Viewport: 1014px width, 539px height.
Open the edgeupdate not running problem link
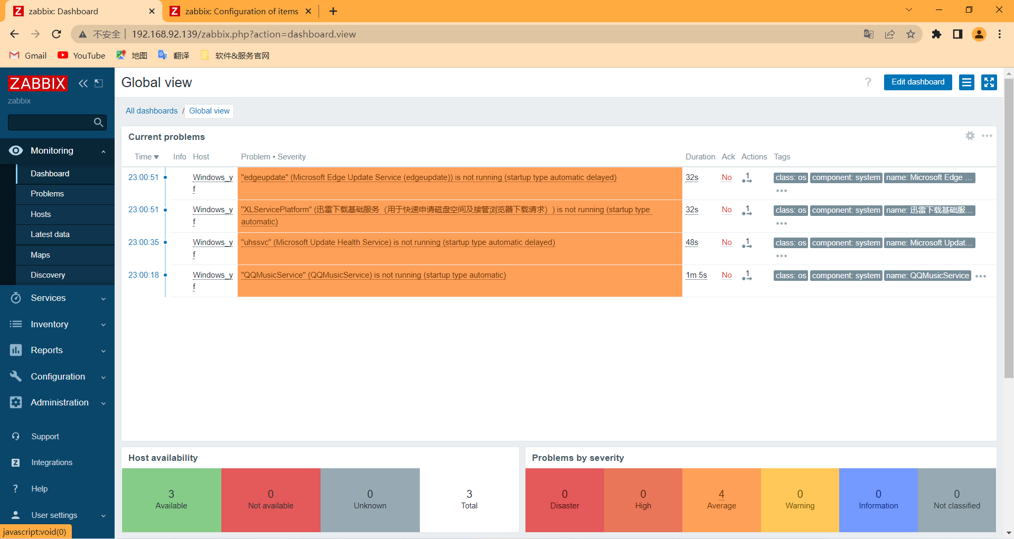[x=429, y=178]
